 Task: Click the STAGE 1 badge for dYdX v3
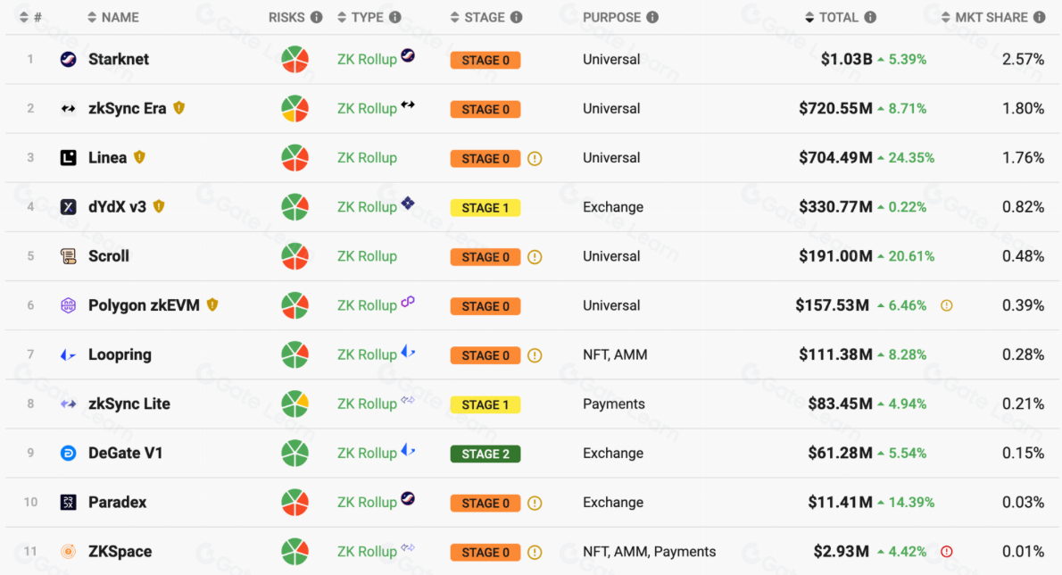[x=485, y=208]
